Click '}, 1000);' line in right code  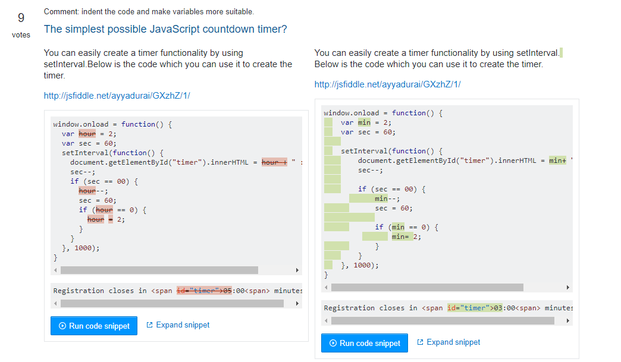tap(360, 266)
